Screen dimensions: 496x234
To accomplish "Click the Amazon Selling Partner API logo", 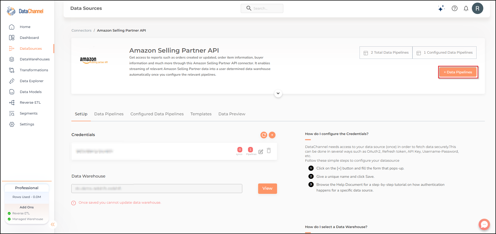I will click(x=94, y=61).
